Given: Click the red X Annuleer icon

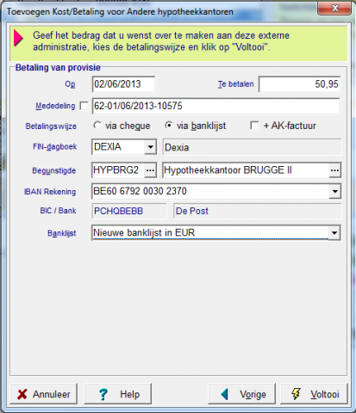Looking at the screenshot, I should pos(22,394).
